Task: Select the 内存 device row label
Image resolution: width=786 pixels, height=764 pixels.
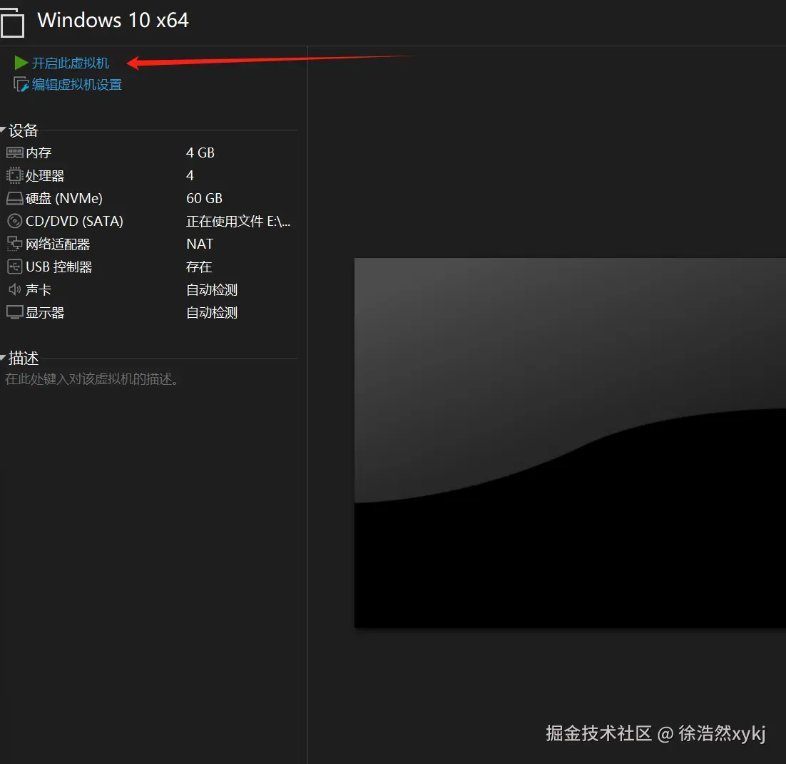Action: pyautogui.click(x=39, y=153)
